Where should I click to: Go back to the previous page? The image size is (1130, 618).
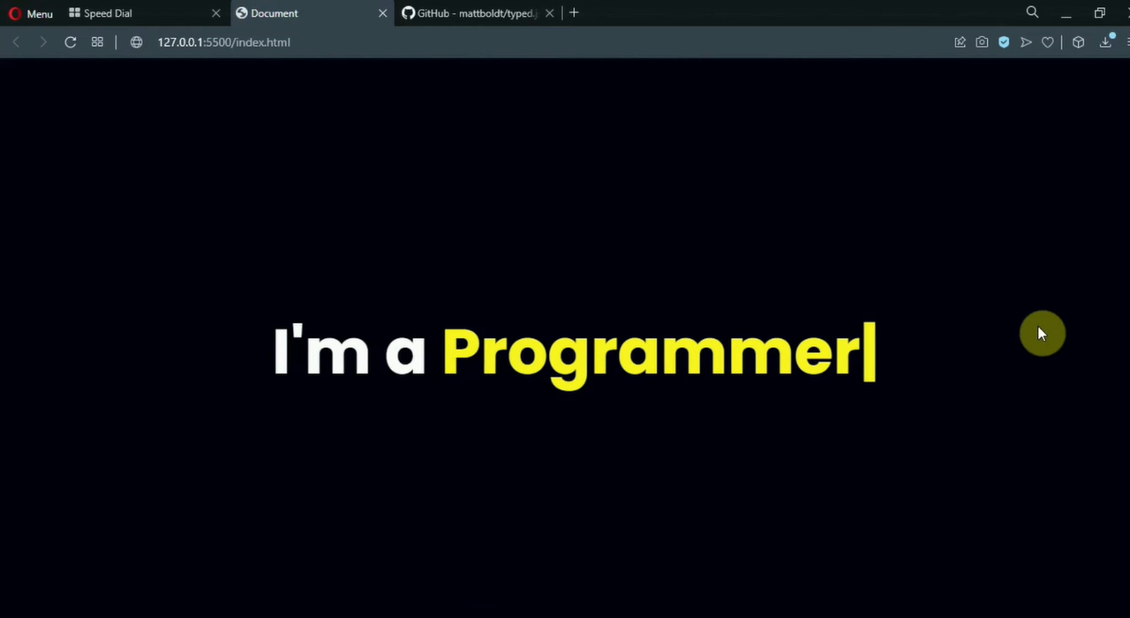(16, 42)
